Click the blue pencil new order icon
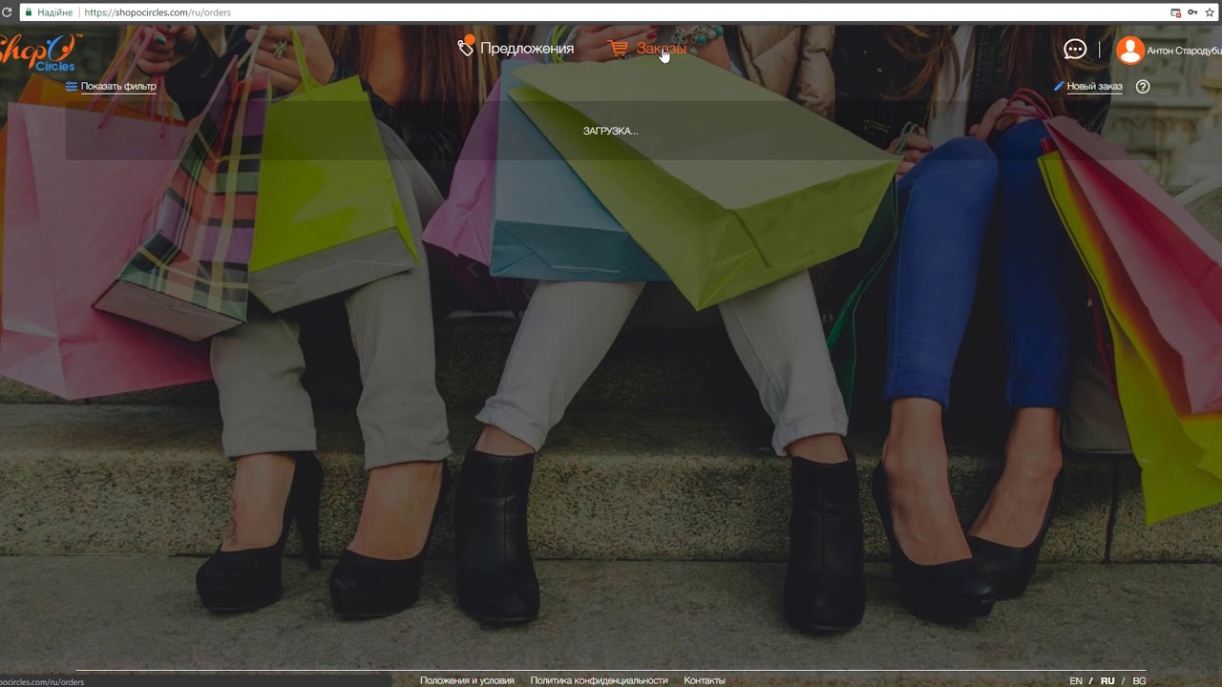This screenshot has height=687, width=1222. tap(1059, 86)
